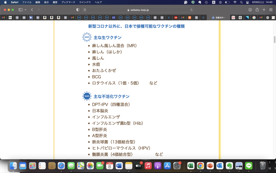Click the page's vertical scrollbar
The height and width of the screenshot is (173, 276).
pos(275,40)
